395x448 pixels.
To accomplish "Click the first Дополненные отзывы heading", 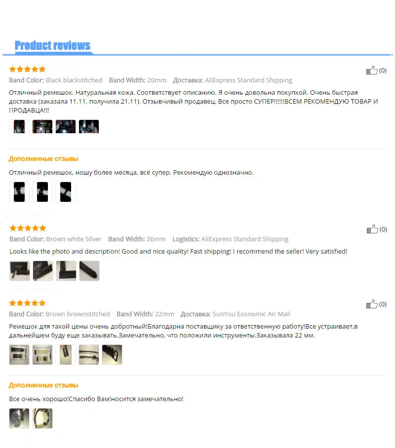I will tap(43, 159).
